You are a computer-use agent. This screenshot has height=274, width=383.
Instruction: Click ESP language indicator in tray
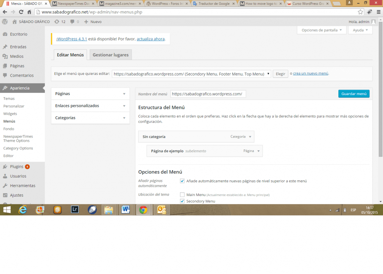tap(353, 210)
